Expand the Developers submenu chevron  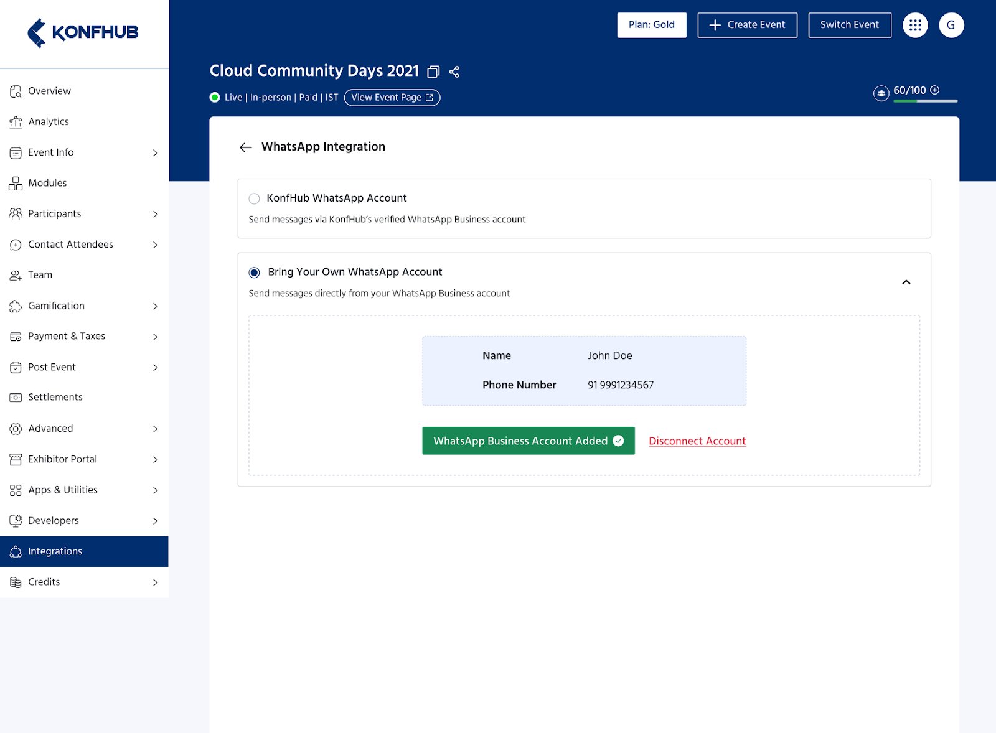(x=155, y=521)
